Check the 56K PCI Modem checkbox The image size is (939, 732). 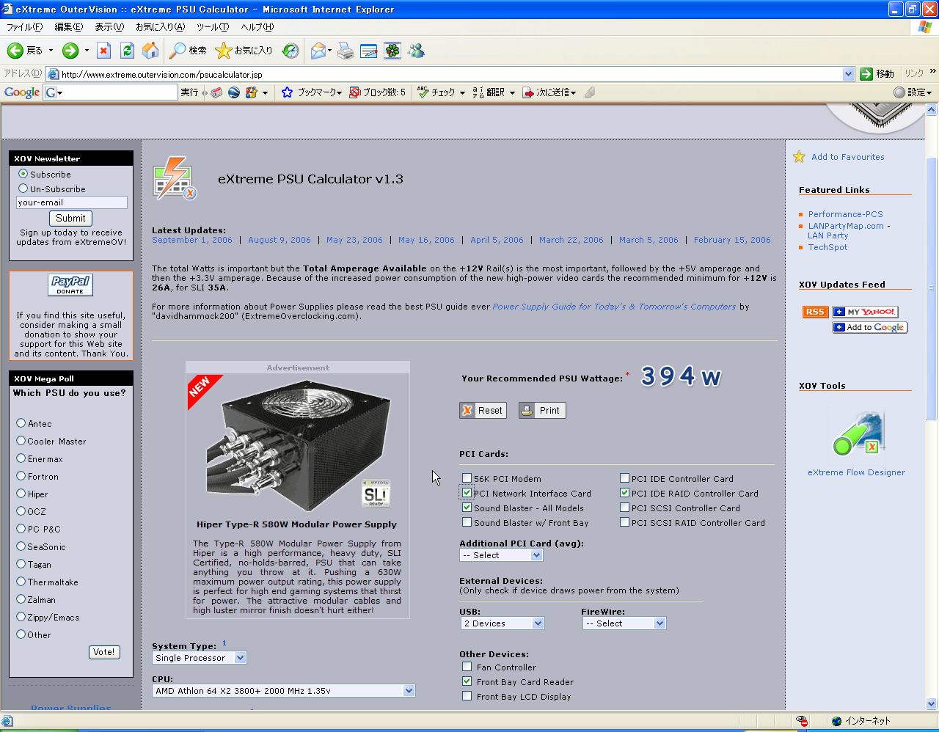click(467, 478)
